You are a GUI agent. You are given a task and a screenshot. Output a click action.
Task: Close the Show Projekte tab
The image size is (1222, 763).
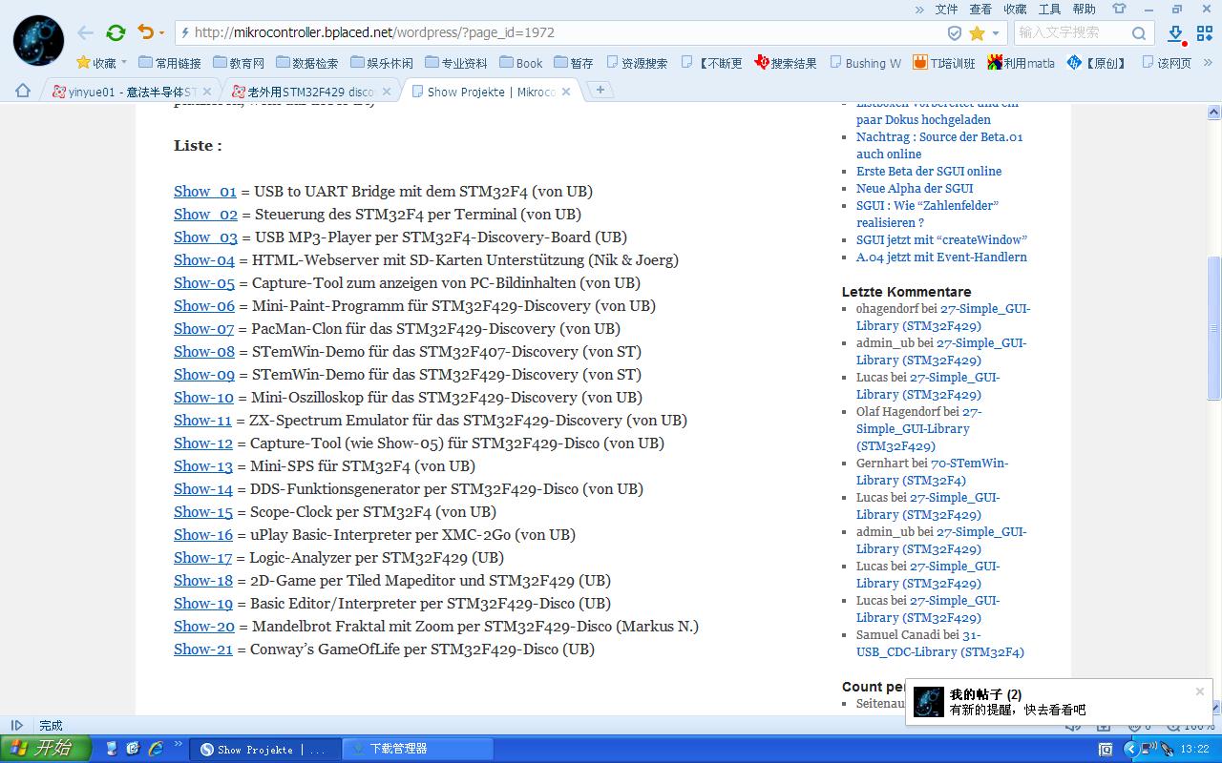(566, 92)
